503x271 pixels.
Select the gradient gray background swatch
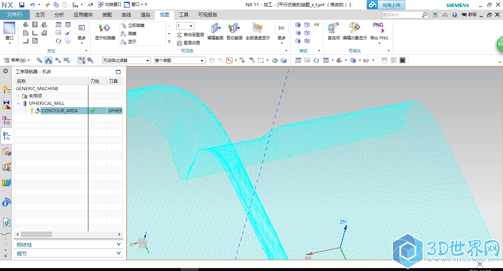click(x=393, y=60)
